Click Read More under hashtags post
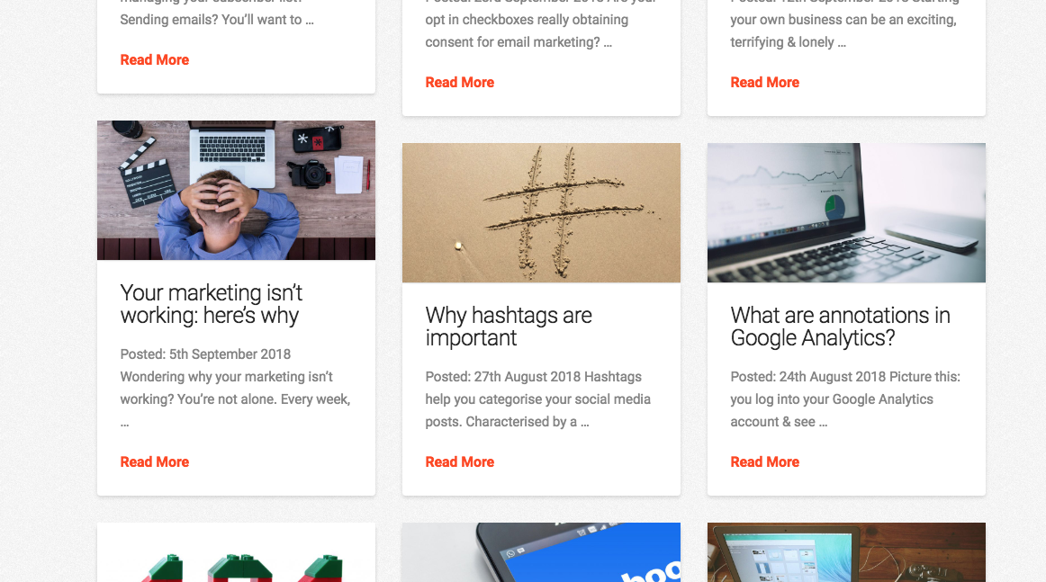Viewport: 1046px width, 582px height. (460, 462)
